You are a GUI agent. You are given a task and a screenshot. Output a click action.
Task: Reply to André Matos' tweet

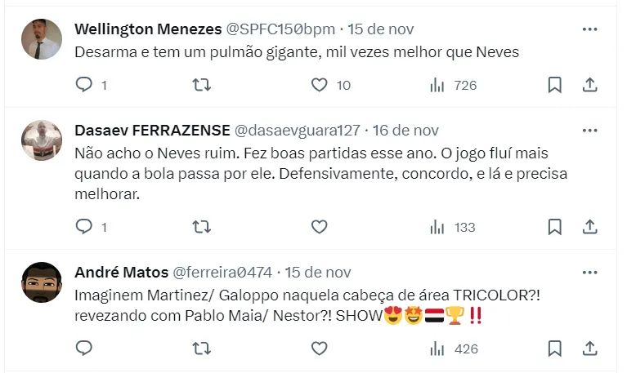[84, 349]
